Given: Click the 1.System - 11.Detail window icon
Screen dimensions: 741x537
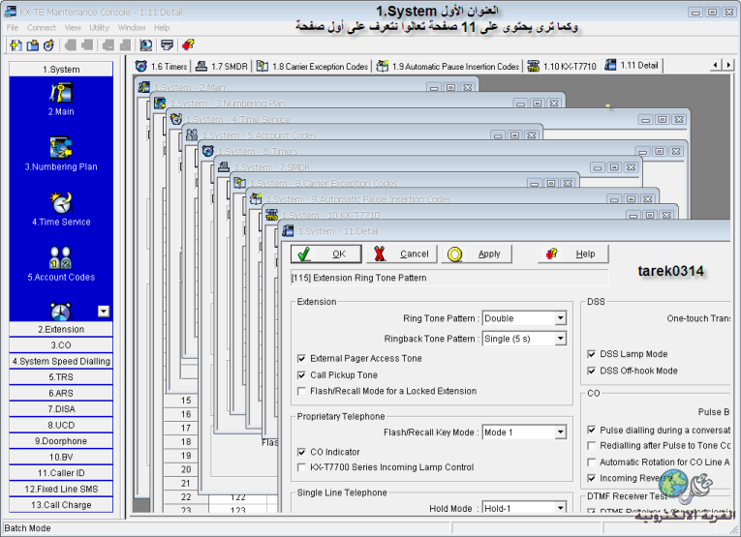Looking at the screenshot, I should tap(288, 230).
